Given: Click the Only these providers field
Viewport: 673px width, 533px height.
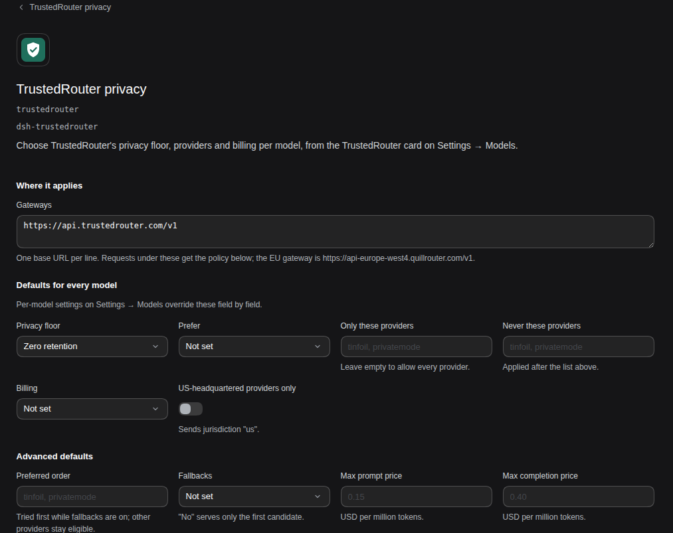Looking at the screenshot, I should (417, 346).
